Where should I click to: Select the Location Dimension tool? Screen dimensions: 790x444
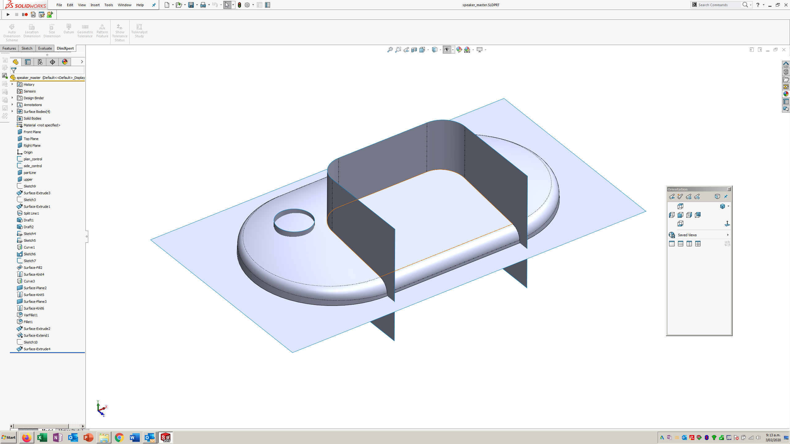(x=31, y=31)
